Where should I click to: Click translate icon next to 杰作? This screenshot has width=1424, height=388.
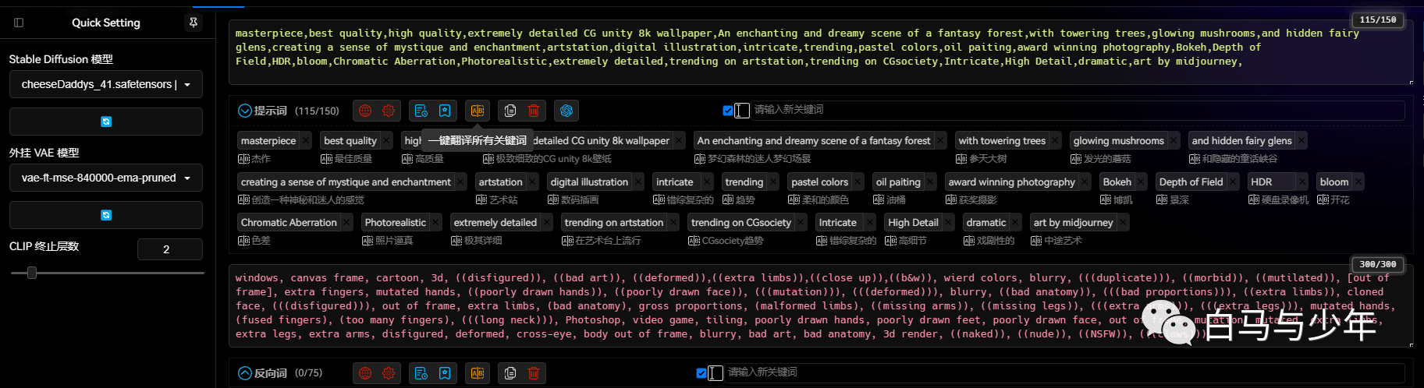click(x=243, y=159)
